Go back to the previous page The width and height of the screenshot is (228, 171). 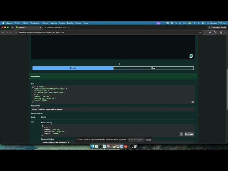click(3, 32)
